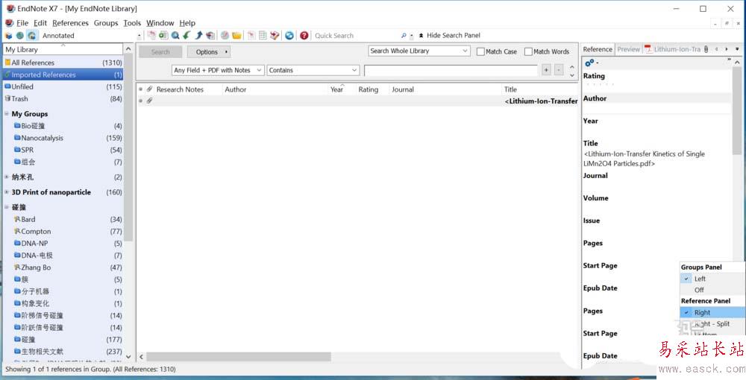This screenshot has width=746, height=380.
Task: Click the minus button to remove search row
Action: (x=559, y=70)
